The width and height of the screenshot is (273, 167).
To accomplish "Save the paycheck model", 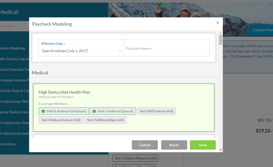I will [203, 145].
